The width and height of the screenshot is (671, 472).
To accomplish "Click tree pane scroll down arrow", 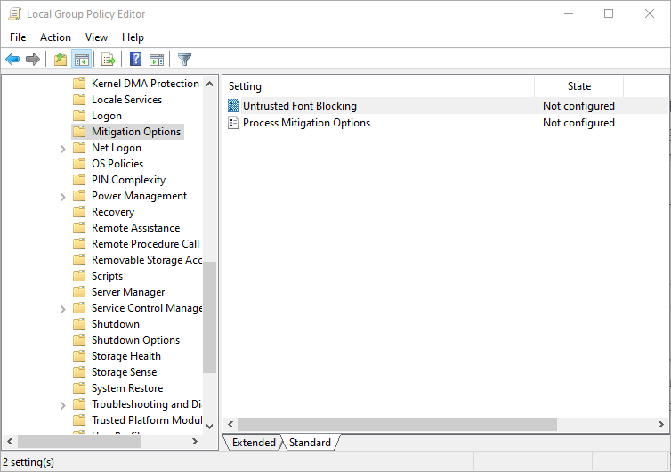I will [x=210, y=426].
